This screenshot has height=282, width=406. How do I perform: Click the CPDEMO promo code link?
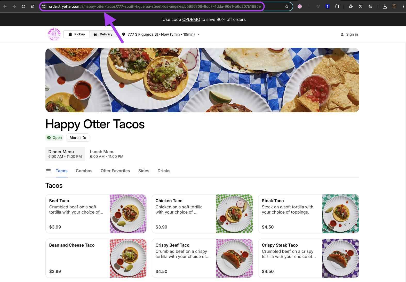pos(191,19)
